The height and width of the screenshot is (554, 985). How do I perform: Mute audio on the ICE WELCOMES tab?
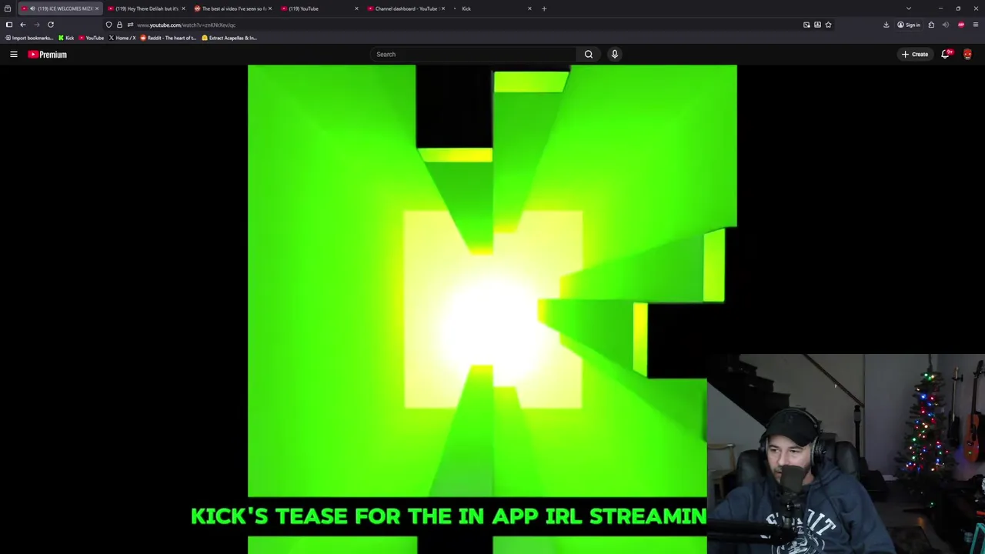tap(32, 8)
